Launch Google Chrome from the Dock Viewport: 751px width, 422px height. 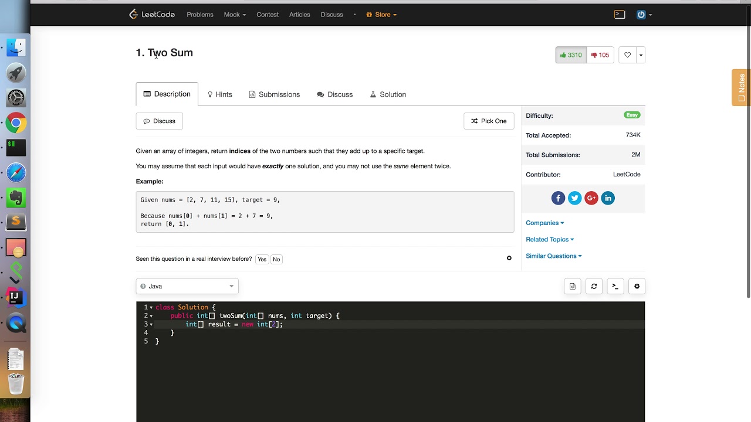coord(16,123)
